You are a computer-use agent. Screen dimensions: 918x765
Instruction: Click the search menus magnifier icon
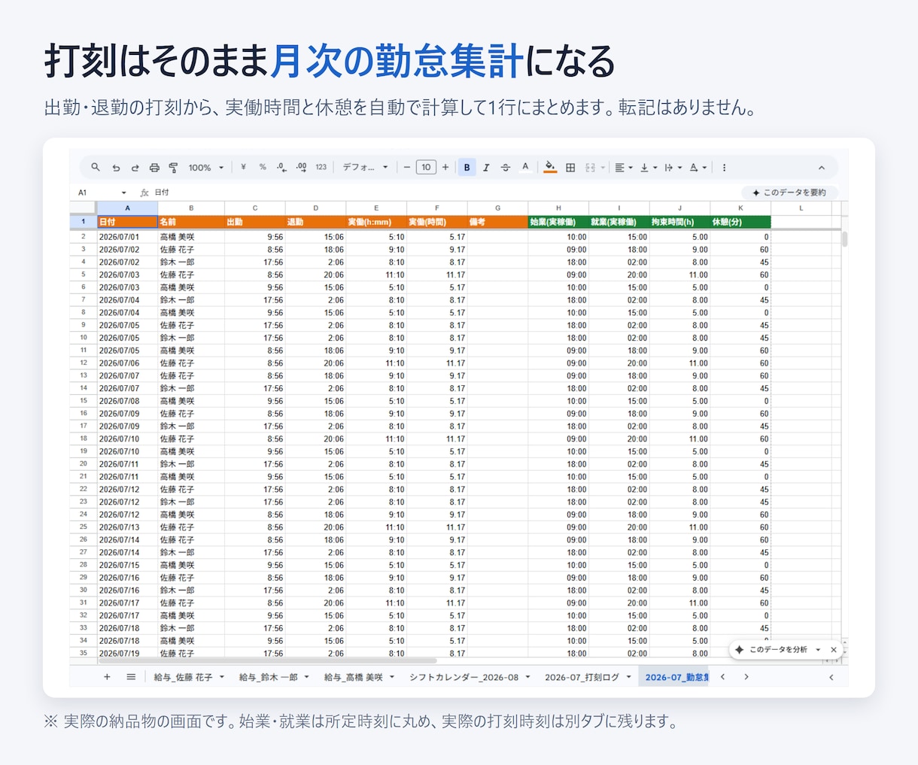[x=96, y=167]
